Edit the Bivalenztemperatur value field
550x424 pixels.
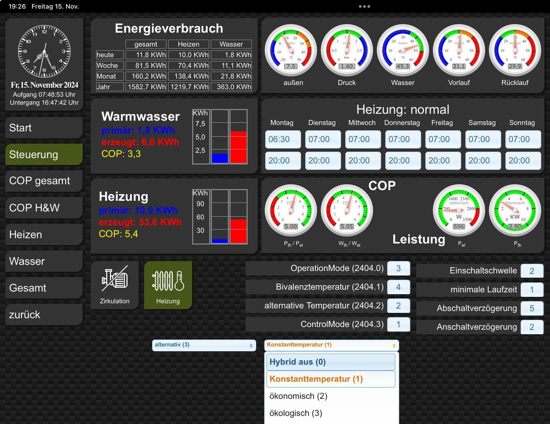click(x=398, y=287)
